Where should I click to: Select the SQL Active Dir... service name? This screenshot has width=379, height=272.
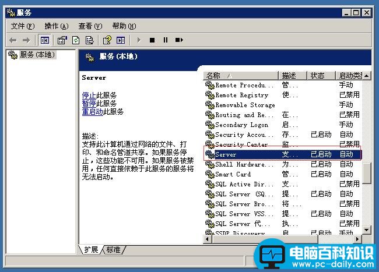pos(244,184)
